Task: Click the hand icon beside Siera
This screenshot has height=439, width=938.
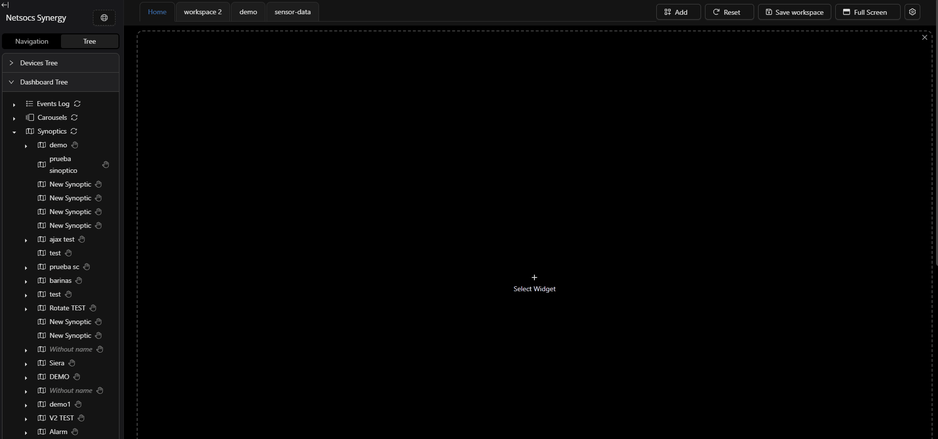Action: coord(72,363)
